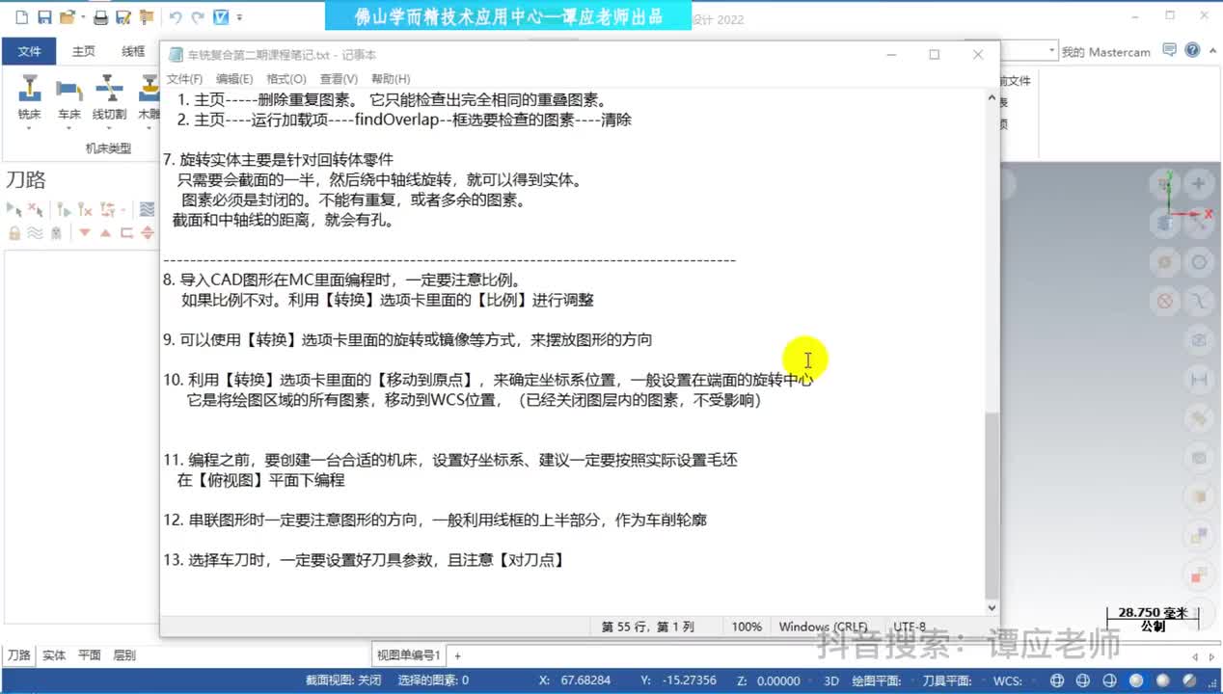The width and height of the screenshot is (1223, 694).
Task: Click the first globe view icon in status bar
Action: tap(1058, 681)
